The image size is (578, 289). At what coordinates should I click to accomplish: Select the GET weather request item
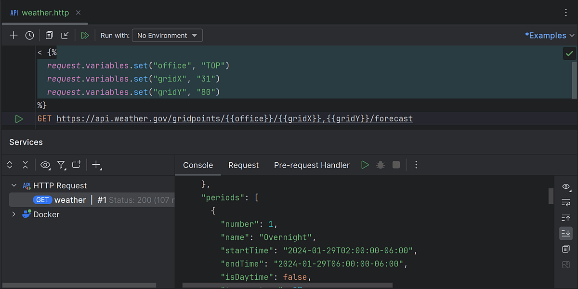point(70,200)
